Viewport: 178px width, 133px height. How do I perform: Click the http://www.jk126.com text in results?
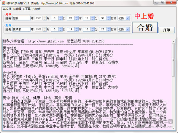click(45, 41)
